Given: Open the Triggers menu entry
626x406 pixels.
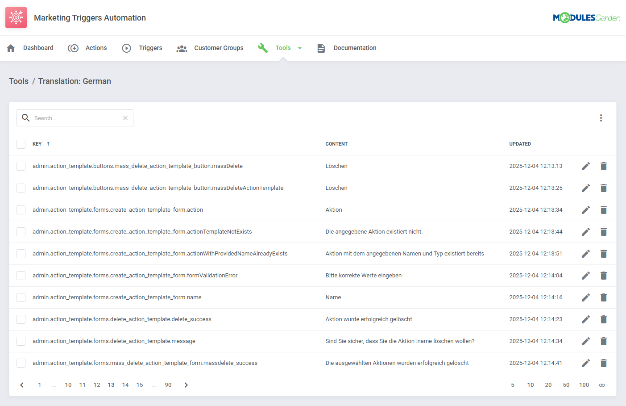Looking at the screenshot, I should coord(150,48).
